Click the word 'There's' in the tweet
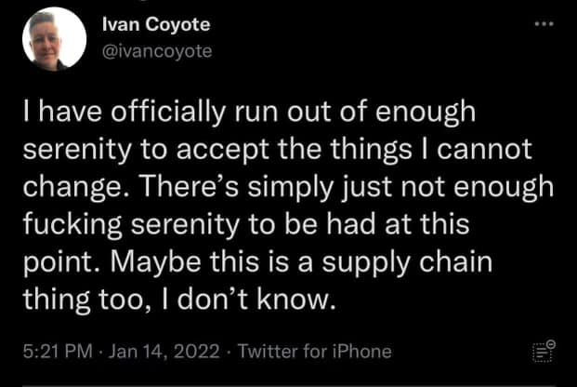 click(189, 185)
